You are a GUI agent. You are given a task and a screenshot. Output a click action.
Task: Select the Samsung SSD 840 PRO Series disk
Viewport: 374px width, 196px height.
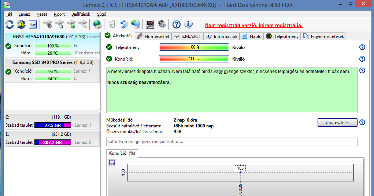[52, 70]
